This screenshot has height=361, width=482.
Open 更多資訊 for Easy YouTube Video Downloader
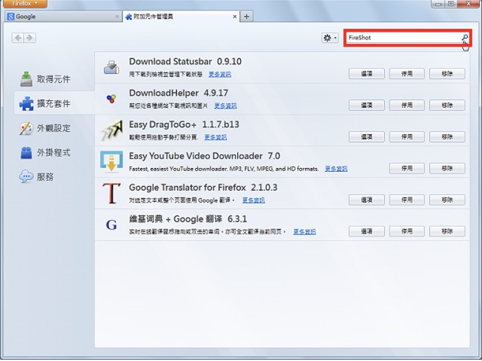point(336,169)
